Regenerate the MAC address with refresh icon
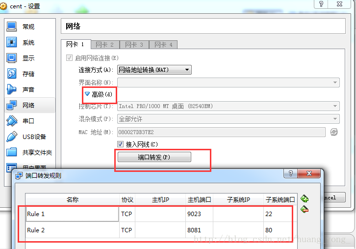This screenshot has height=249, width=356. 334,132
